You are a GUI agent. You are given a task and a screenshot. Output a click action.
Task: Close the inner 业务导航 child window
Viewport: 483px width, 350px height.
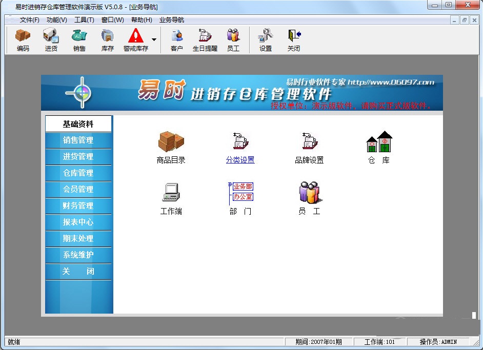[474, 20]
